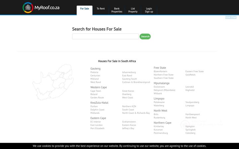The image size is (239, 149).
Task: Open the Western Cape heading link
Action: click(99, 87)
